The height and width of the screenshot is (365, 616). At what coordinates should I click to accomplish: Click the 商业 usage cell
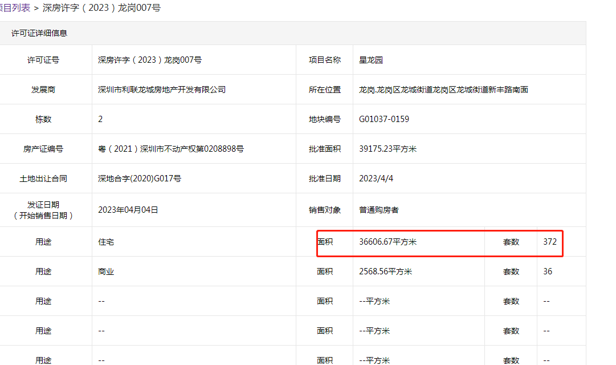(106, 271)
